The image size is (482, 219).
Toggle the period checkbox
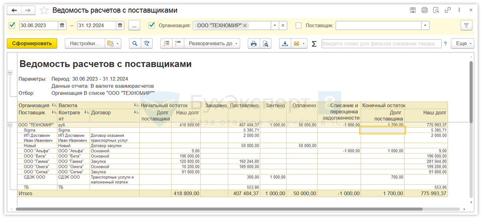pos(12,26)
